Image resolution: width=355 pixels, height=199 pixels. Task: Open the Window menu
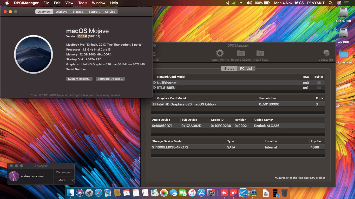98,3
